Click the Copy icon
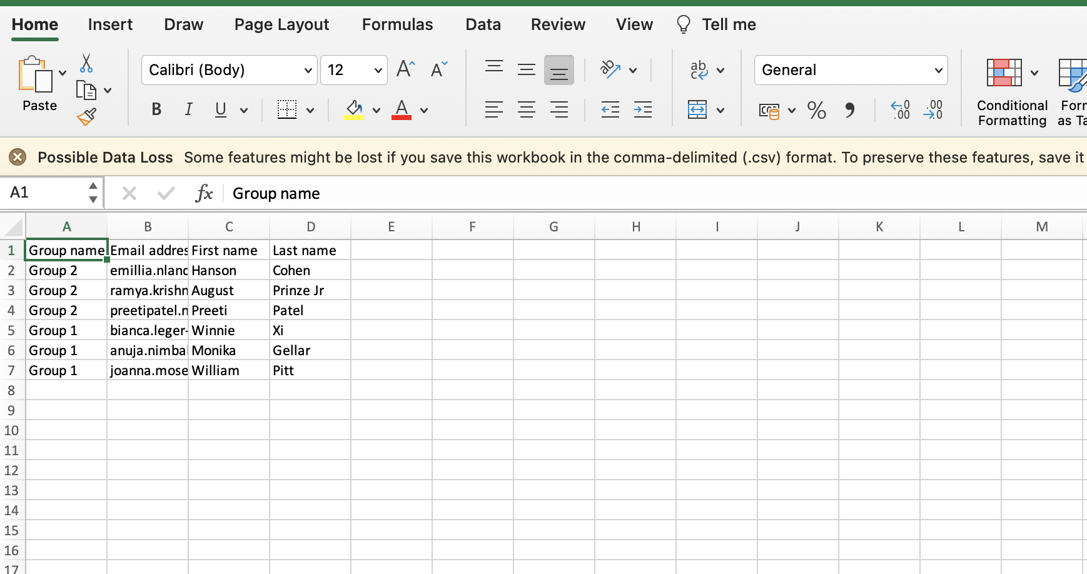The image size is (1087, 574). [x=86, y=89]
